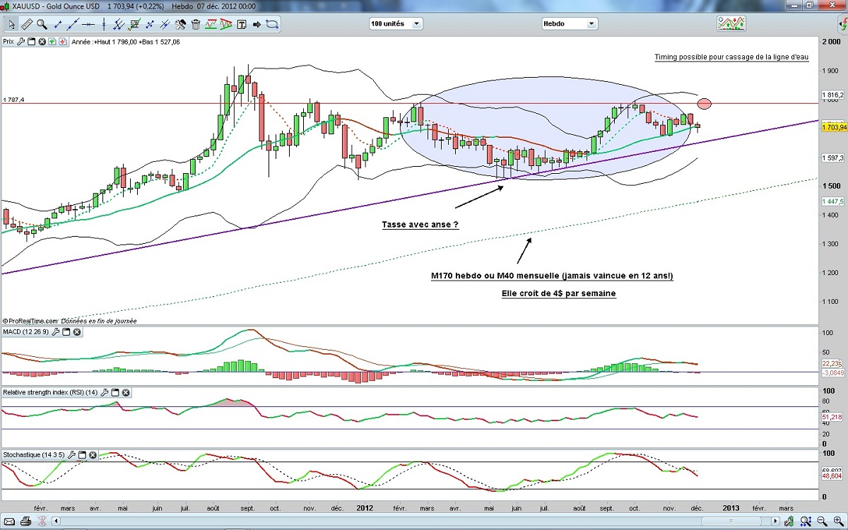Select the black arrow drawing tool
The image size is (848, 530).
(x=257, y=24)
